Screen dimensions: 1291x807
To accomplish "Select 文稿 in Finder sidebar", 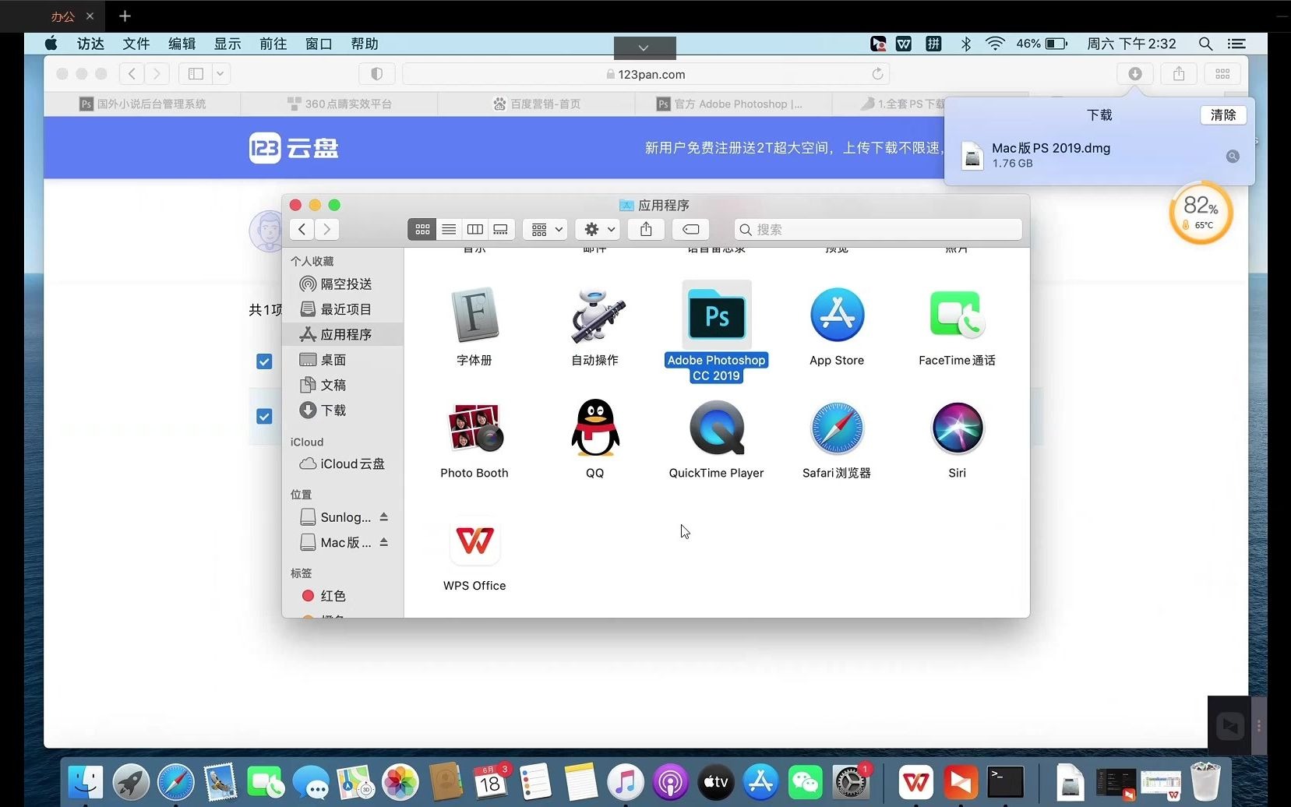I will [344, 385].
